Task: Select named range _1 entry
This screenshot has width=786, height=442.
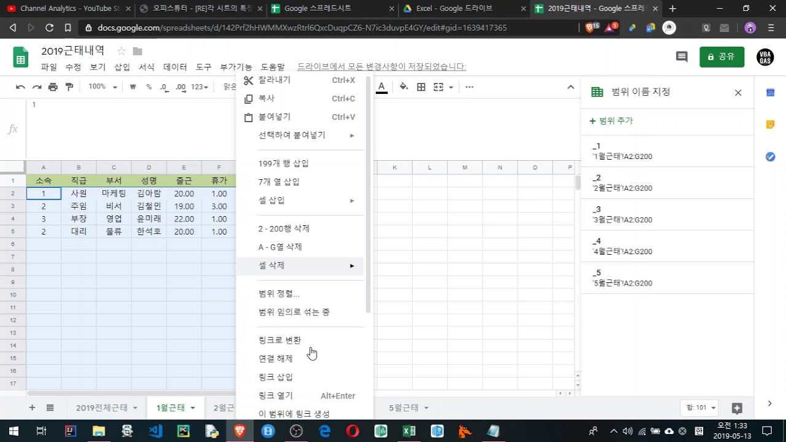Action: [667, 151]
